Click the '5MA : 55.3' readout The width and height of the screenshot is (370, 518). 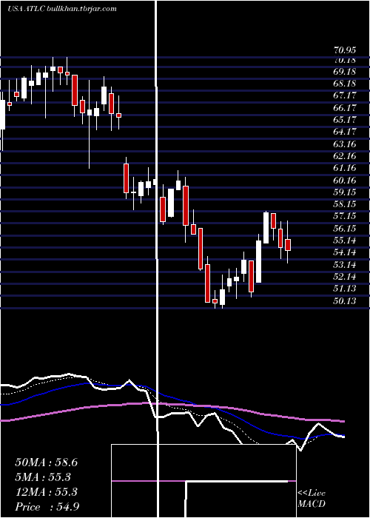pyautogui.click(x=43, y=477)
